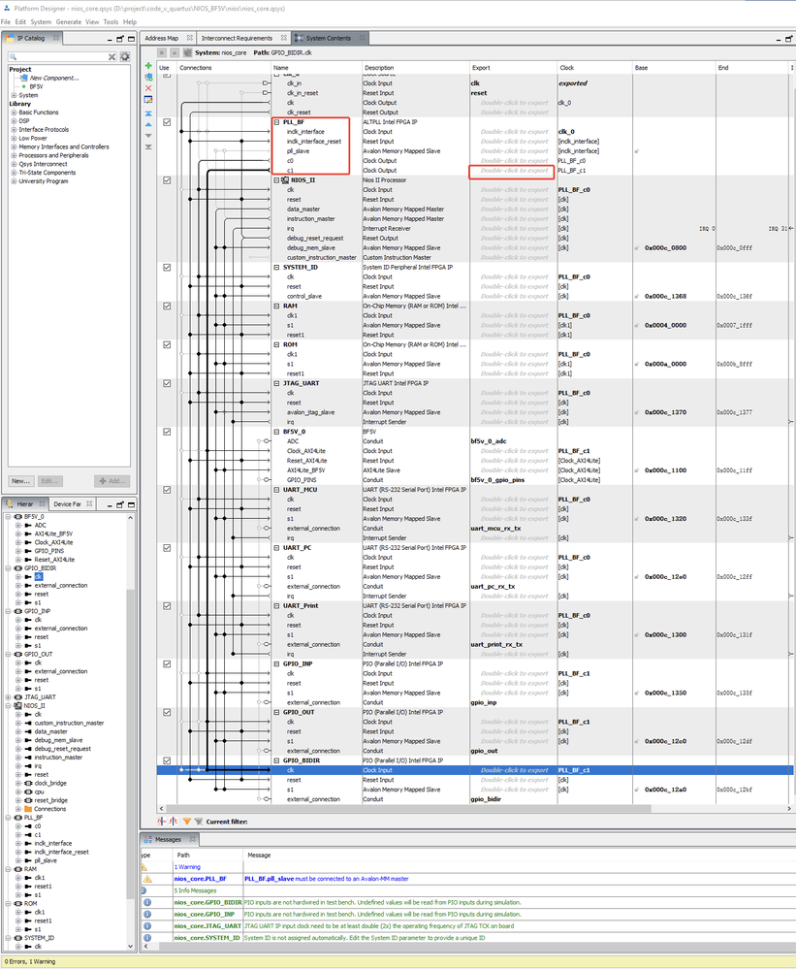
Task: Click the Edit parameters icon in System Contents toolbar
Action: click(x=148, y=100)
